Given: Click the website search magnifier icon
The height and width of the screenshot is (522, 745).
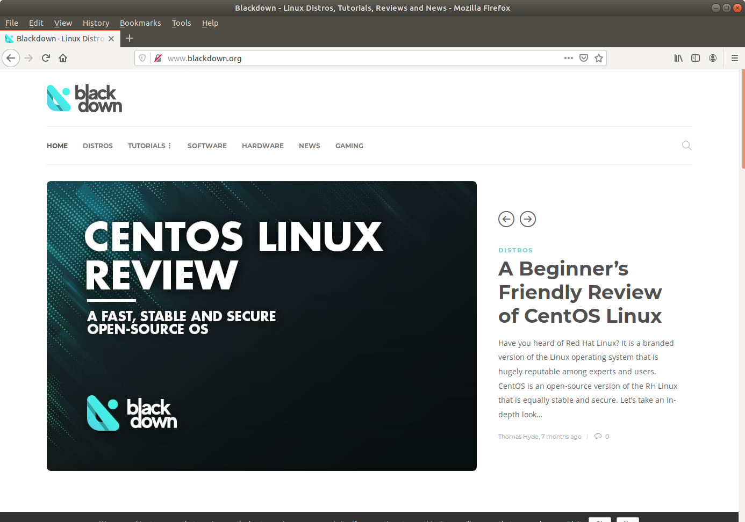Looking at the screenshot, I should tap(686, 146).
